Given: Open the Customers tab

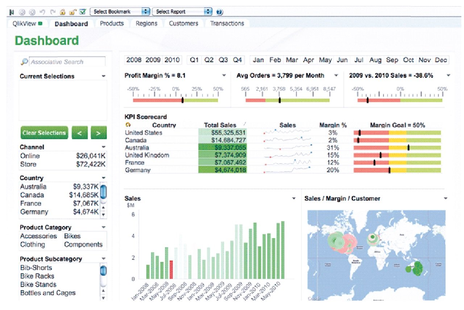Looking at the screenshot, I should point(183,23).
